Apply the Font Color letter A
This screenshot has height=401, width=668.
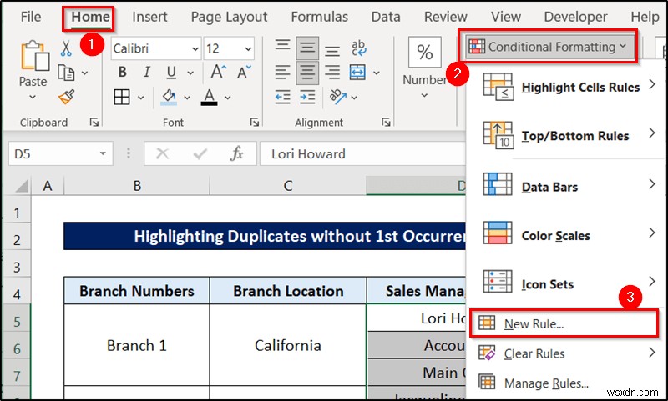[209, 98]
